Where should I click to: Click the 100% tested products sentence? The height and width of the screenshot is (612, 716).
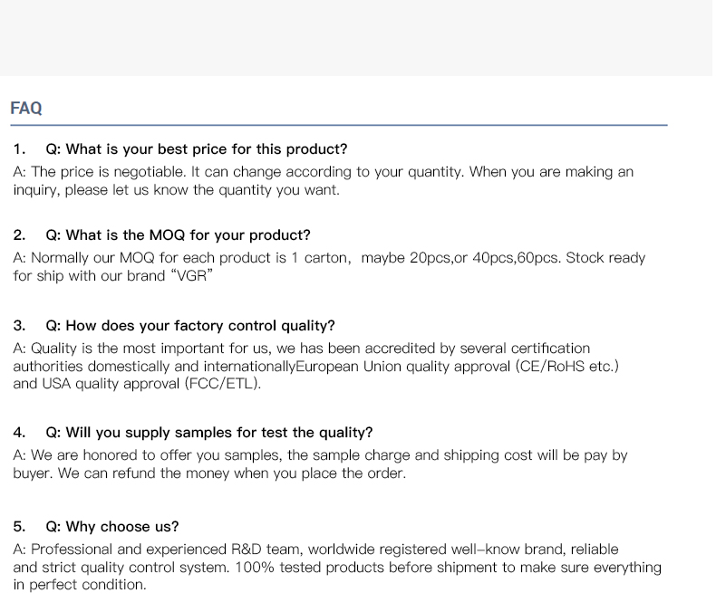point(449,568)
